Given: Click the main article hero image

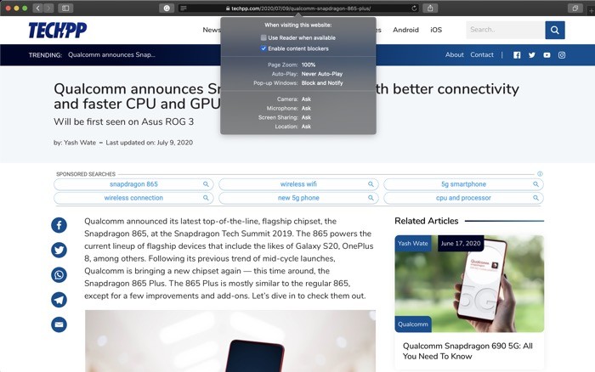Looking at the screenshot, I should [x=230, y=341].
